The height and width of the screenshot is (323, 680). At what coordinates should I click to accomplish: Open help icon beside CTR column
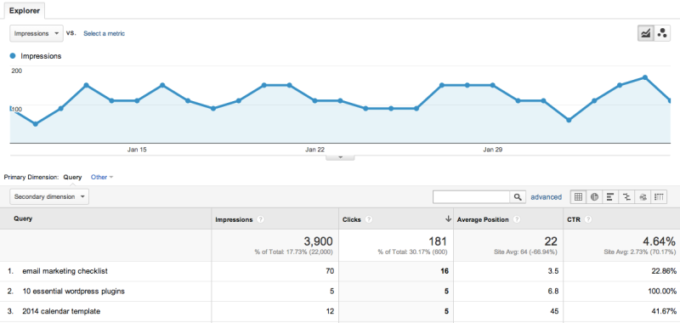point(587,220)
